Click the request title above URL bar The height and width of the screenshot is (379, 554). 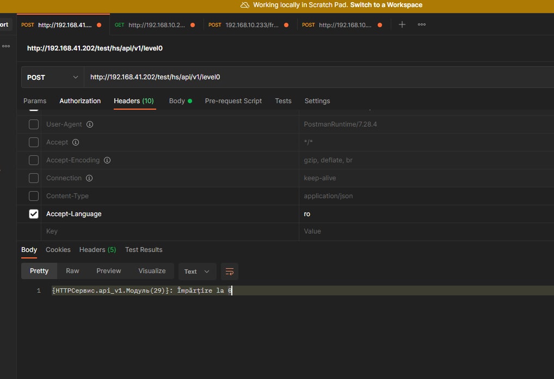(95, 48)
